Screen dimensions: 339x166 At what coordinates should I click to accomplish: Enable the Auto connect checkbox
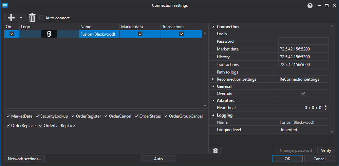point(42,18)
